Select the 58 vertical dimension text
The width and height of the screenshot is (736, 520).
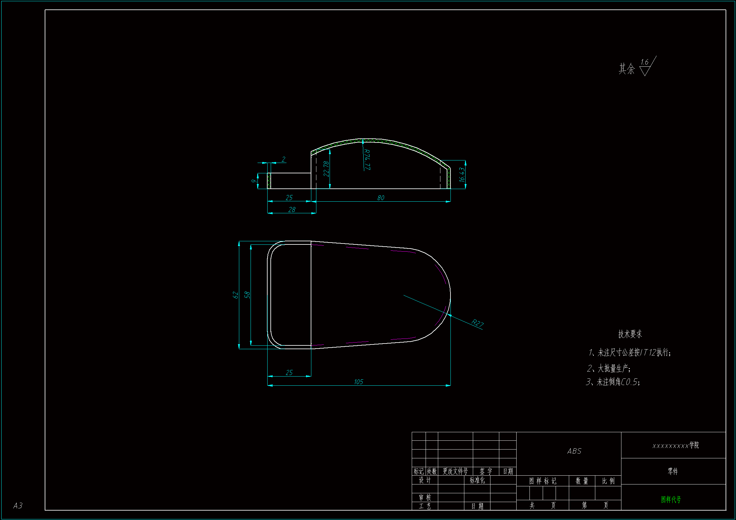pos(247,295)
